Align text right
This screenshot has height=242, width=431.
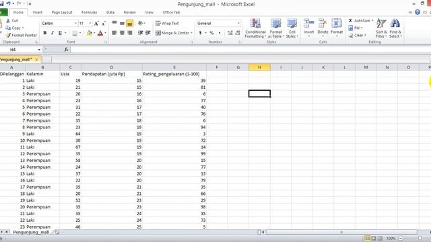click(130, 33)
